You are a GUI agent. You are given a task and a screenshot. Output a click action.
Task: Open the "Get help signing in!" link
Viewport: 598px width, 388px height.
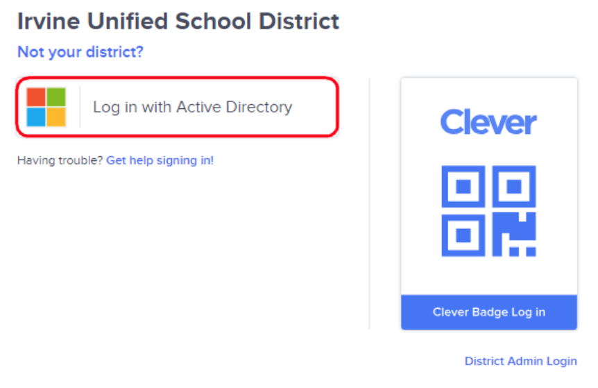pyautogui.click(x=160, y=160)
